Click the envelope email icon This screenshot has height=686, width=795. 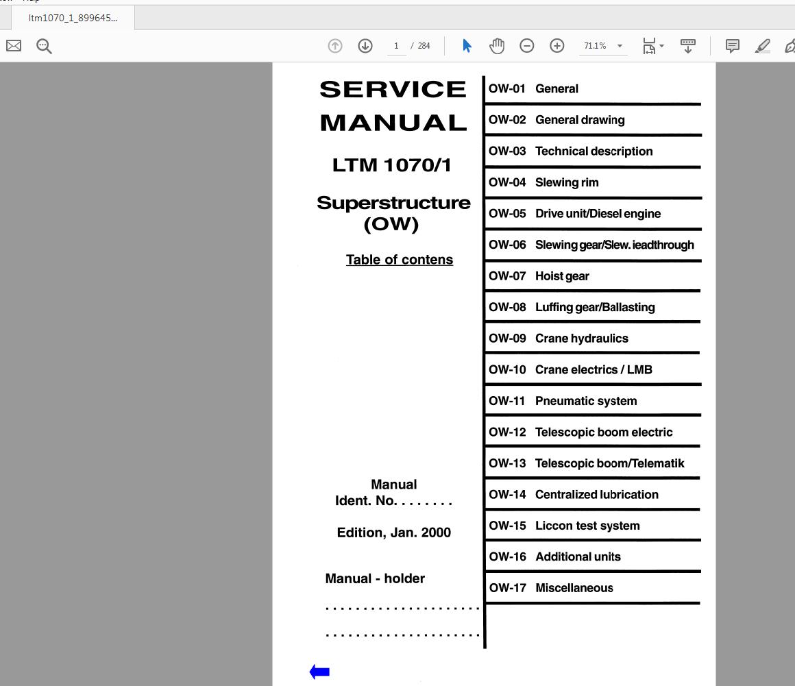tap(14, 46)
